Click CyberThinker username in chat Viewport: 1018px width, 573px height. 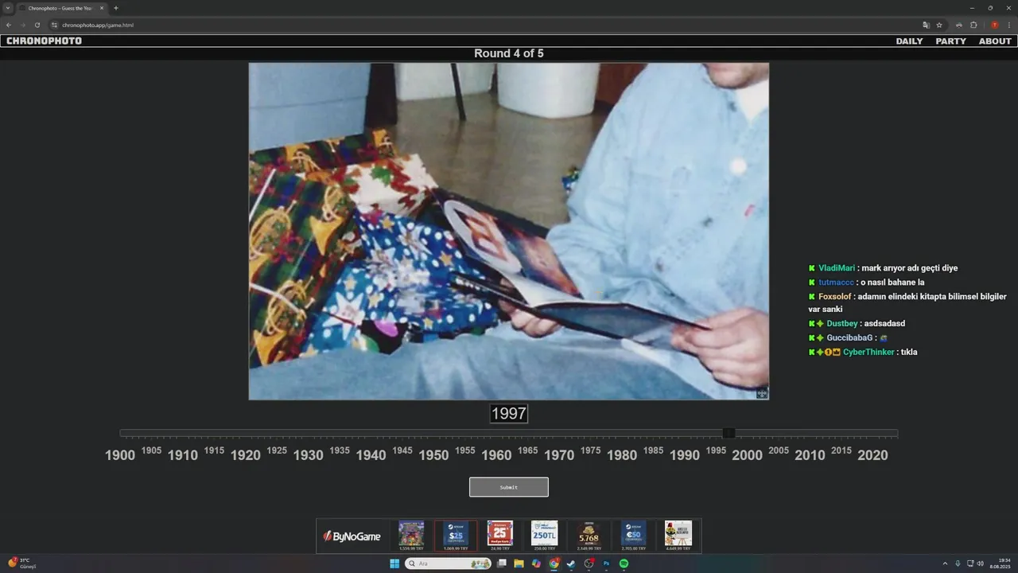(x=868, y=353)
